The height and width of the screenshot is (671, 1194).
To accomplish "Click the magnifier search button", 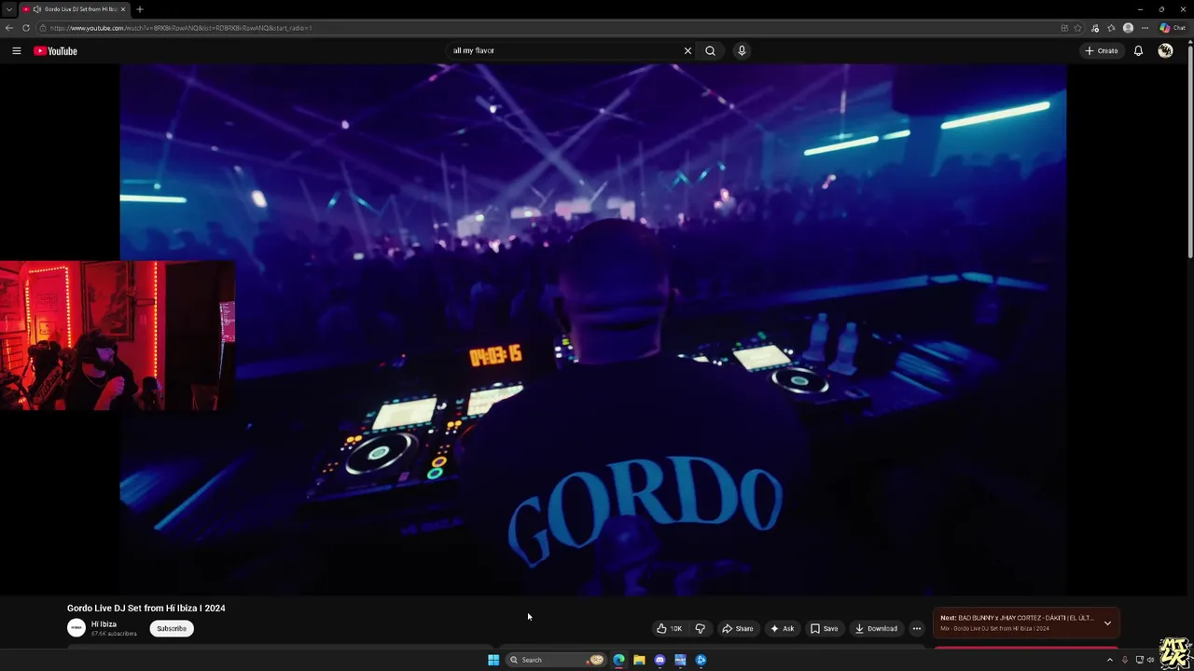I will pos(710,51).
